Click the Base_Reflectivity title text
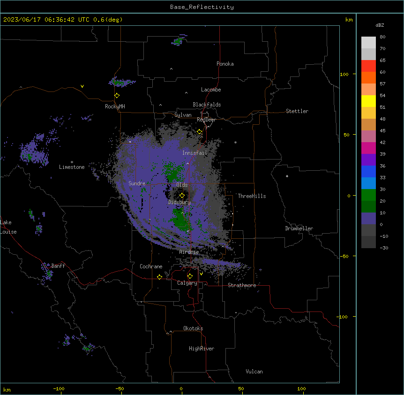Image resolution: width=404 pixels, height=395 pixels. [202, 7]
